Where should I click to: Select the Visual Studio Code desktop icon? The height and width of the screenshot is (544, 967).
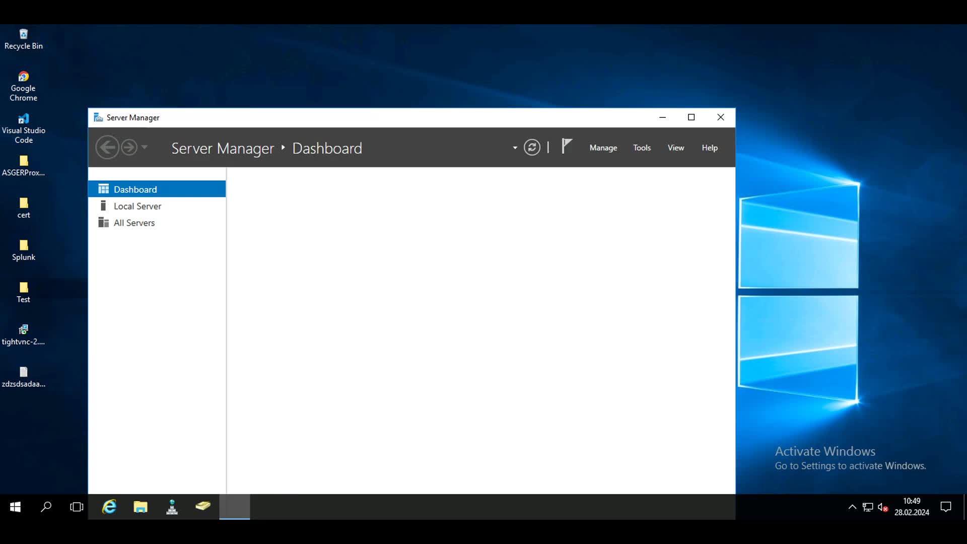coord(23,128)
